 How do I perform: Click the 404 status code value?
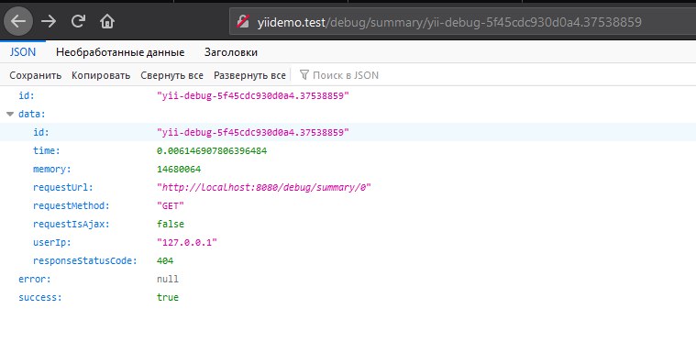[165, 261]
